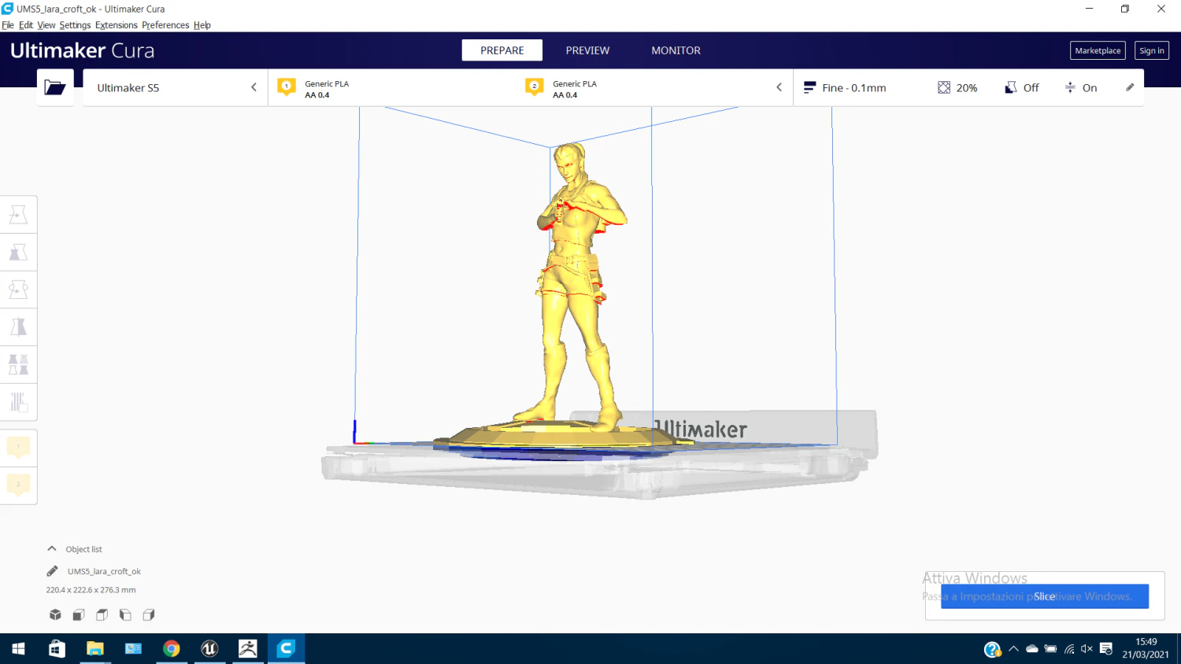Open Per Model Settings tool
The width and height of the screenshot is (1181, 664).
click(18, 364)
